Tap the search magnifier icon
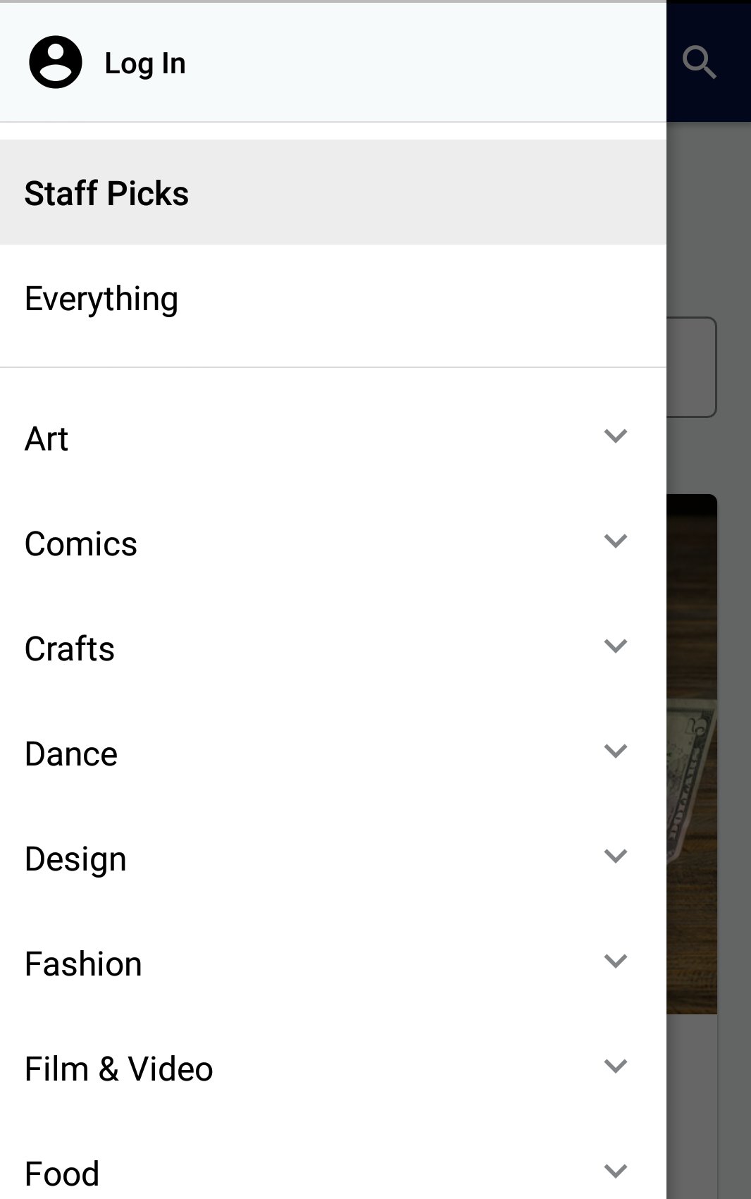The height and width of the screenshot is (1199, 751). coord(699,63)
